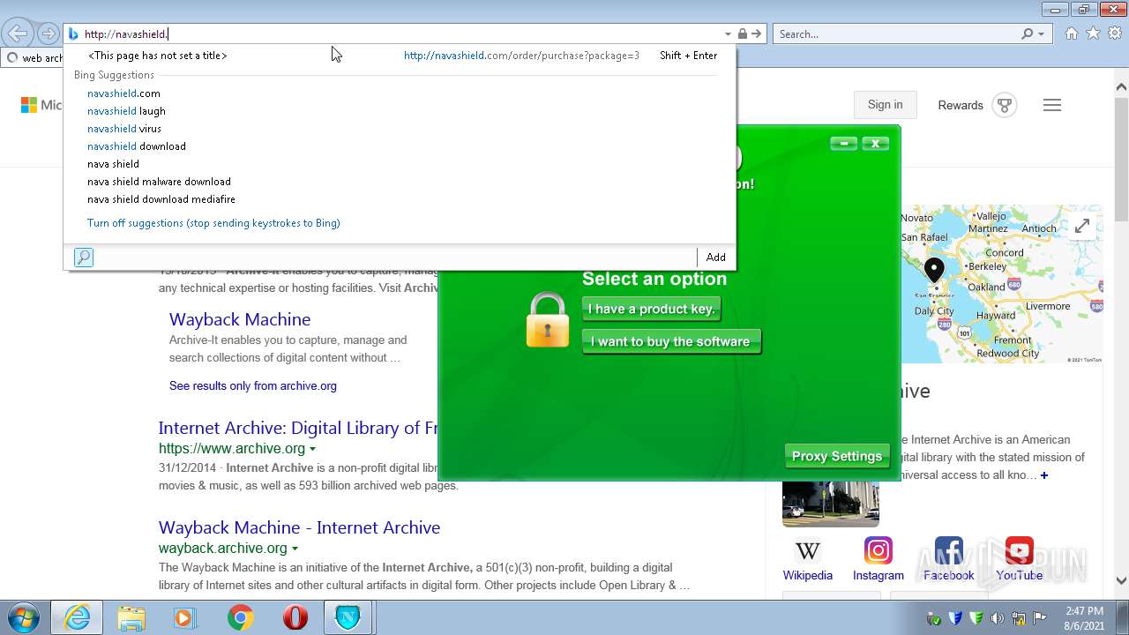Image resolution: width=1129 pixels, height=635 pixels.
Task: Open the Bing hamburger menu
Action: click(x=1051, y=105)
